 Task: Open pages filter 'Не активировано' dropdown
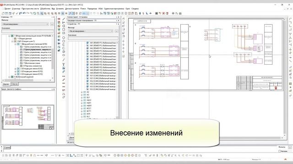25,24
